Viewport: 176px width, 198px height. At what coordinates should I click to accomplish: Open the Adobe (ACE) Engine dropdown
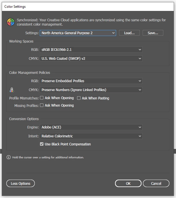pos(91,127)
